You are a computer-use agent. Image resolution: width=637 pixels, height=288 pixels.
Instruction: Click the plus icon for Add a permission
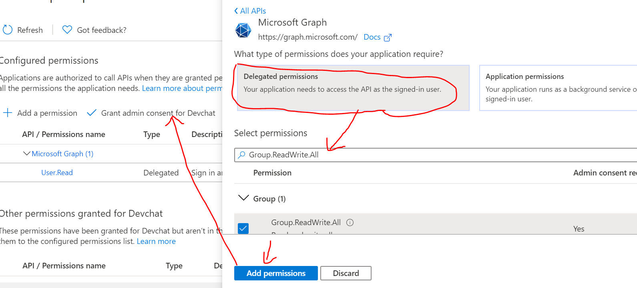click(8, 113)
